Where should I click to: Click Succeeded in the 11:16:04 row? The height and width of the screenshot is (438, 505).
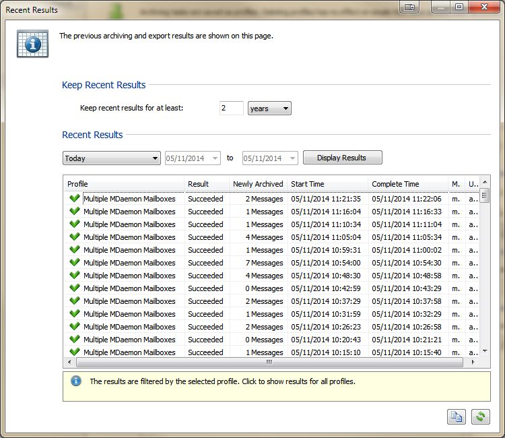(x=205, y=212)
